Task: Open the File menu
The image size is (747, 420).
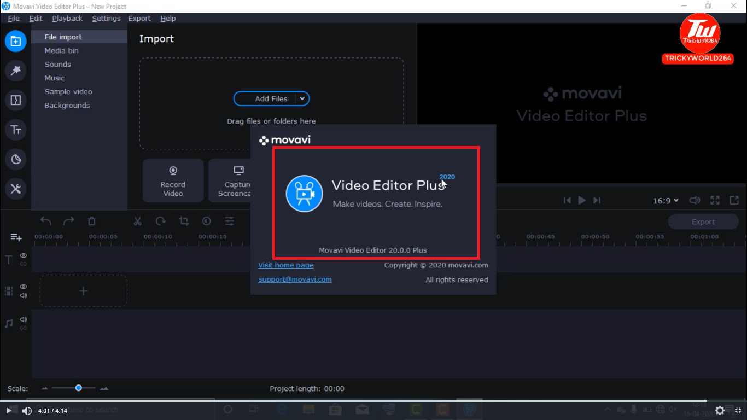Action: tap(14, 18)
